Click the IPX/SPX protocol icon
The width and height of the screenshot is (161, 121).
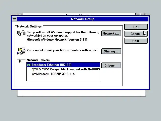click(x=33, y=70)
